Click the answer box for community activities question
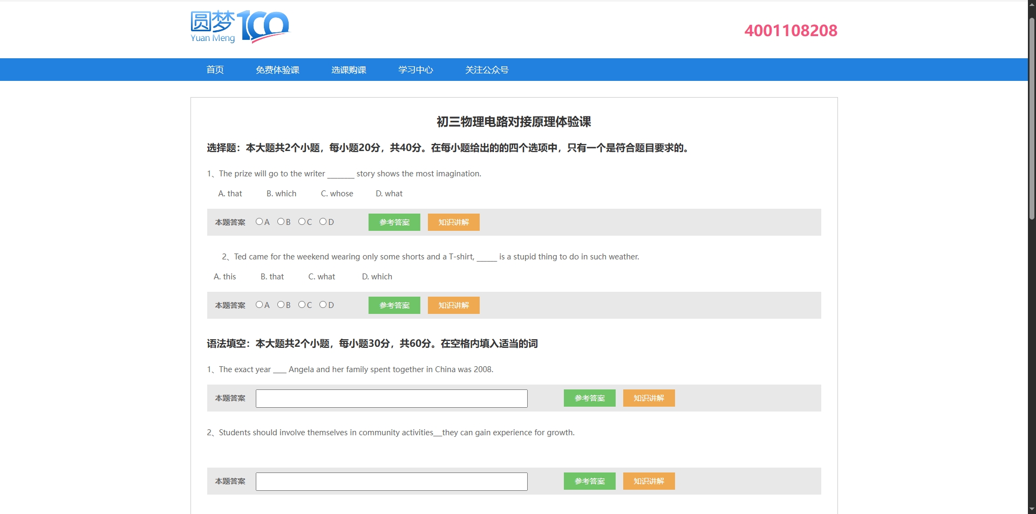Image resolution: width=1036 pixels, height=514 pixels. pyautogui.click(x=391, y=482)
